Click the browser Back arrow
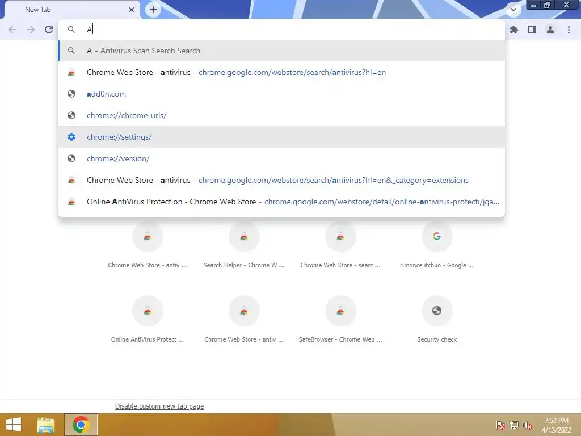 [12, 30]
